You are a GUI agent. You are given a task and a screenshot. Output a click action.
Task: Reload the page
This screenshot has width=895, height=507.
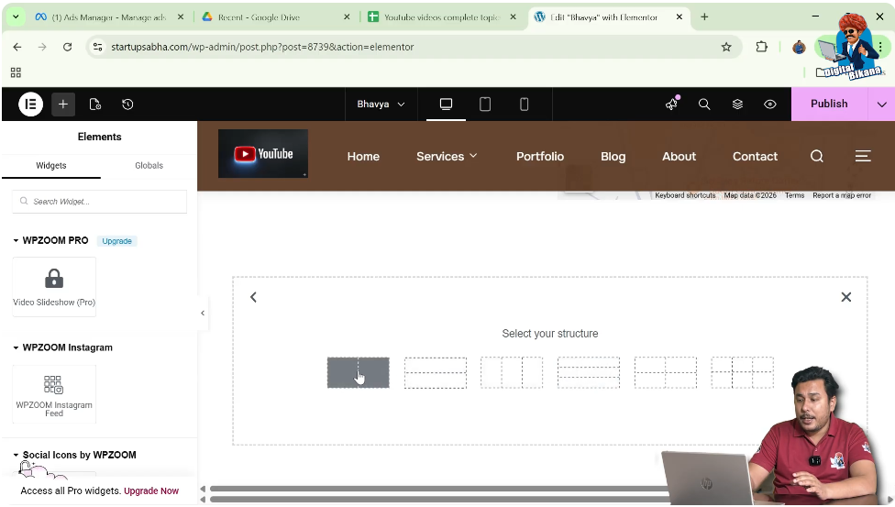pos(67,47)
